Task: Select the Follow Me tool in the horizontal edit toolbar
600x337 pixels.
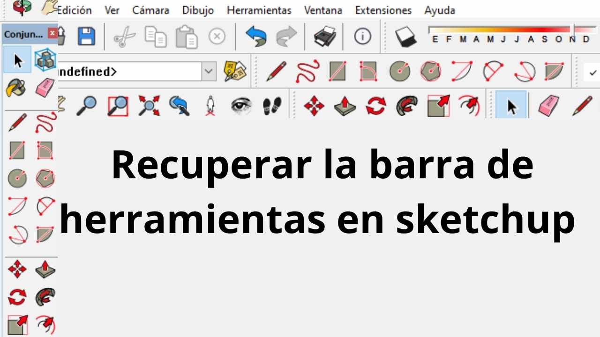Action: (x=407, y=106)
